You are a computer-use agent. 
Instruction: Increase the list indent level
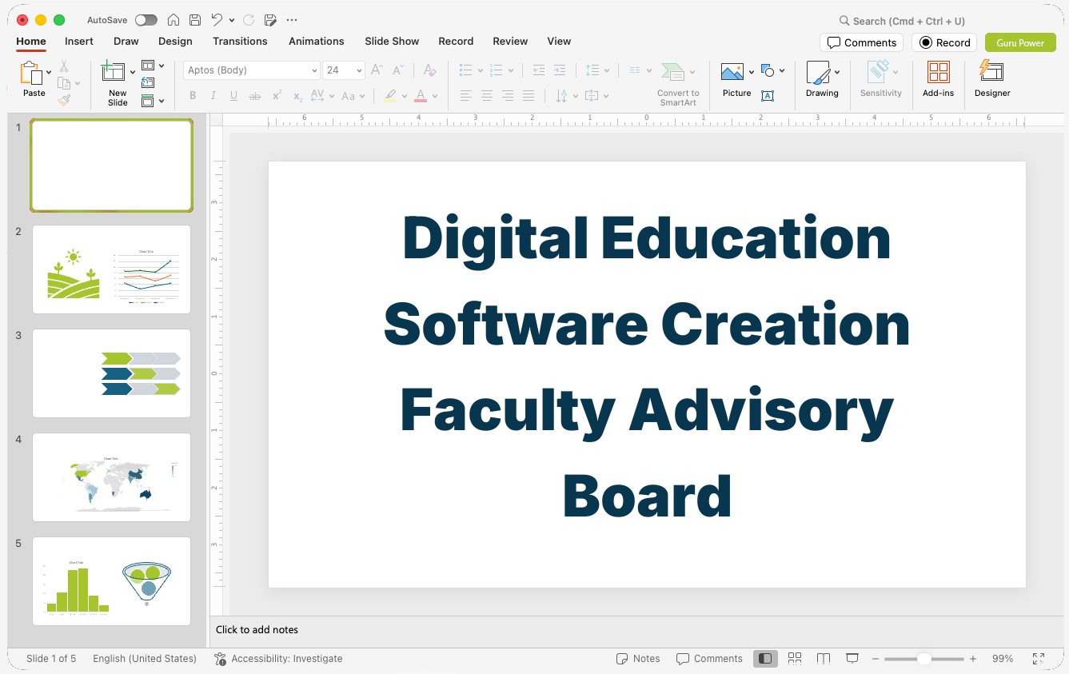click(560, 70)
